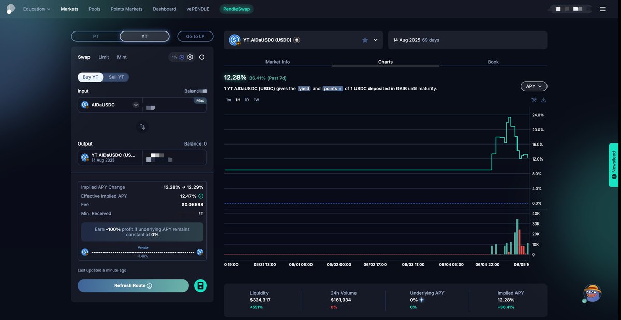Screen dimensions: 621x320
Task: Click the output amount field
Action: click(174, 157)
